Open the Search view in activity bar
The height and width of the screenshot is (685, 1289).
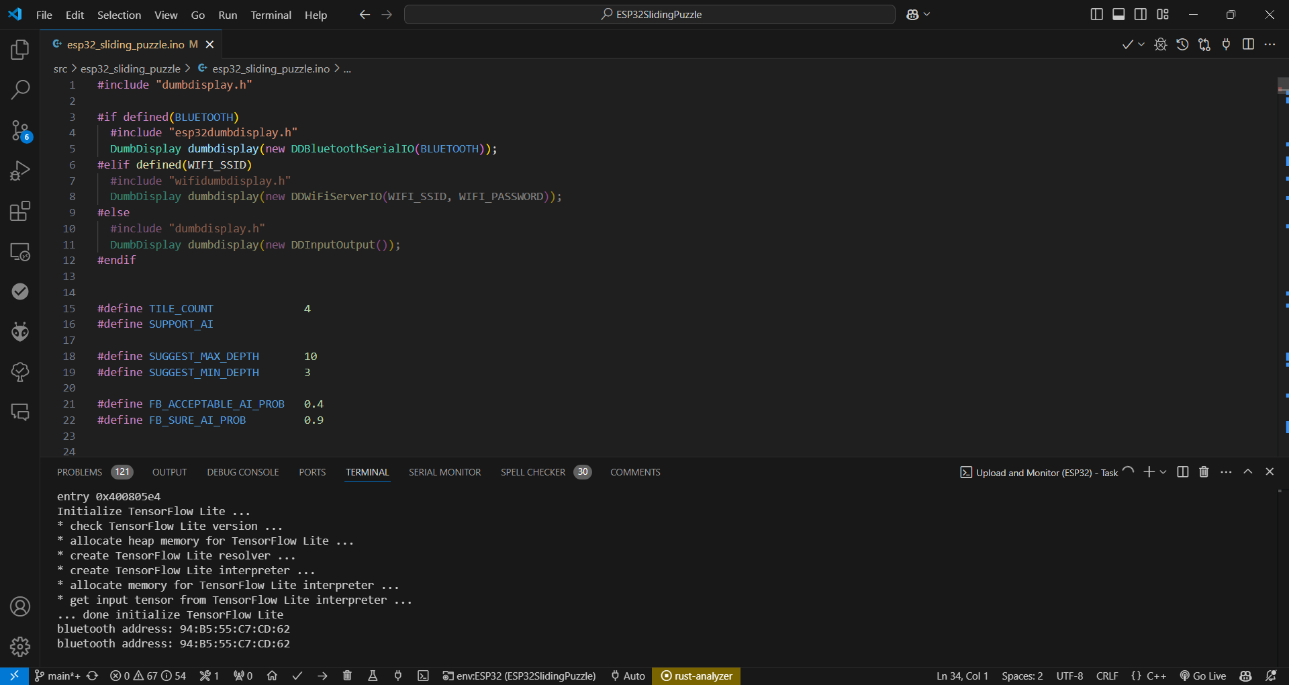click(x=20, y=89)
